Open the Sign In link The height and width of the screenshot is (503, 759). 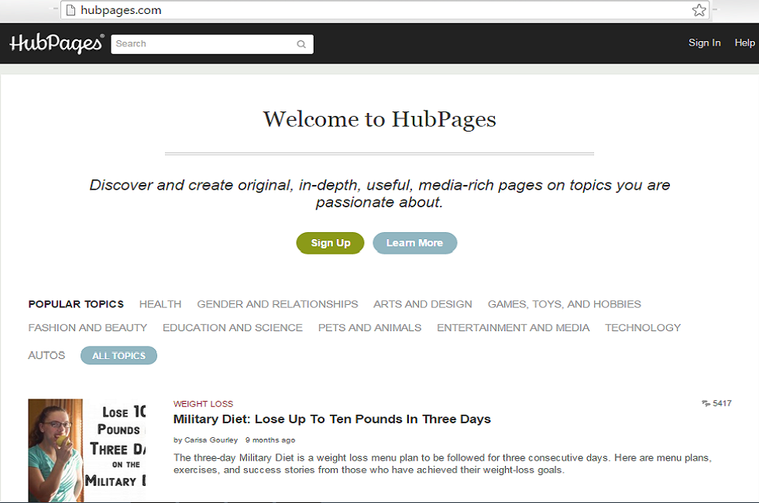(704, 43)
